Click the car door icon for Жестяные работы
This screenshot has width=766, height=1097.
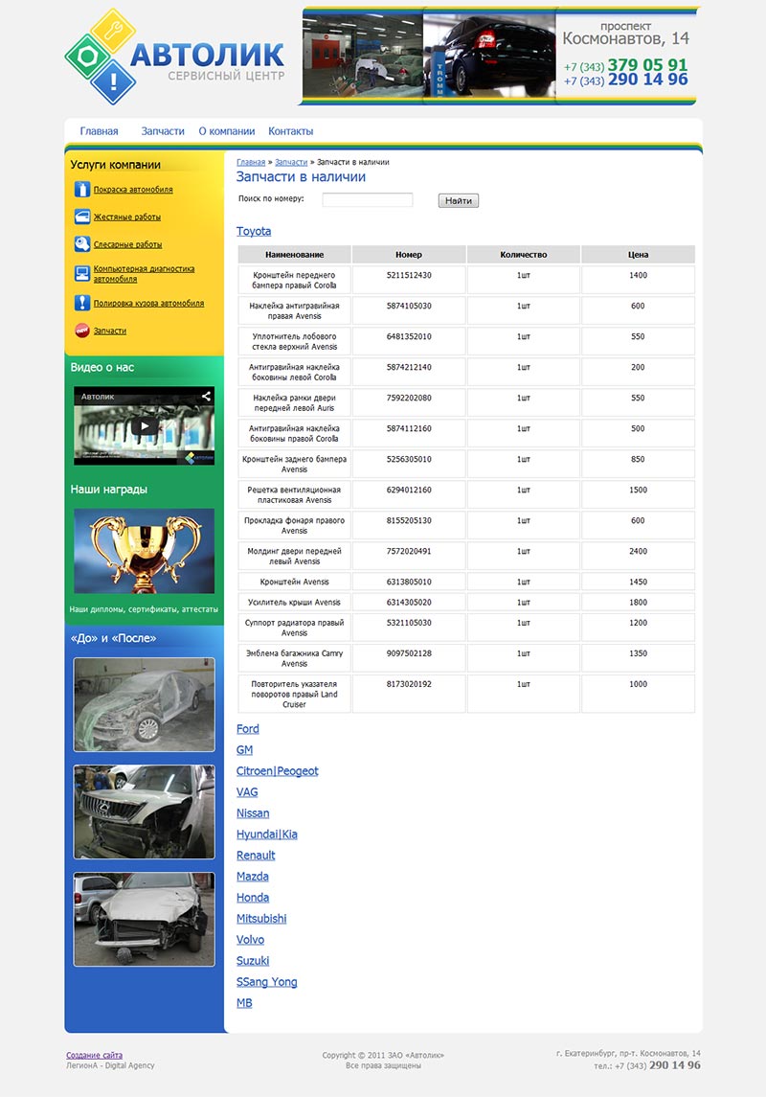coord(82,217)
